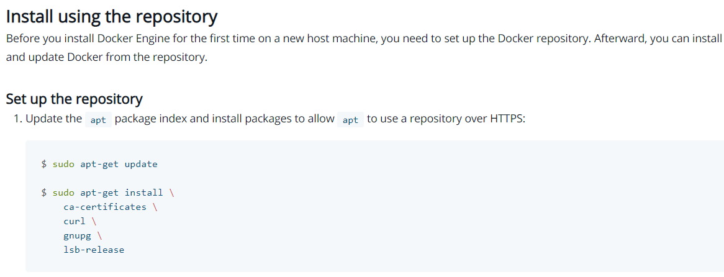
Task: Click the dollar prompt before apt-get install line
Action: click(44, 193)
